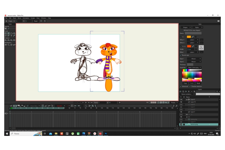The image size is (225, 150).
Task: Select the Eyedropper tool in Layer tools
Action: (14, 36)
